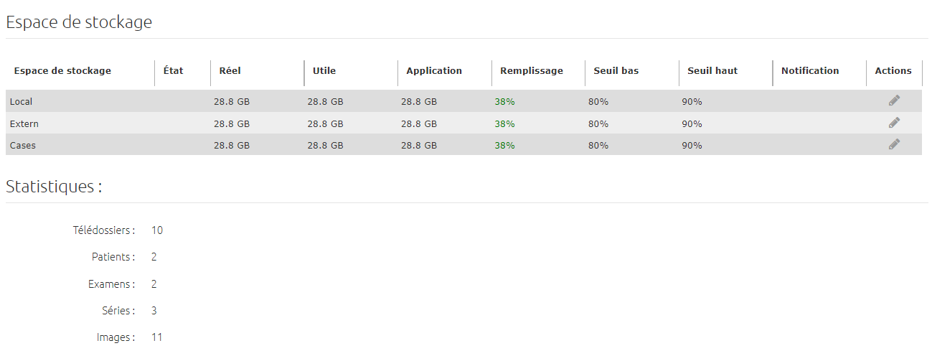Click the pencil icon for Cases
The image size is (932, 356).
point(894,144)
